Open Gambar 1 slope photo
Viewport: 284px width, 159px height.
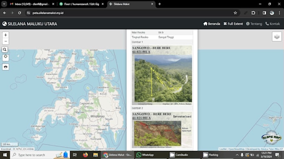(x=162, y=75)
